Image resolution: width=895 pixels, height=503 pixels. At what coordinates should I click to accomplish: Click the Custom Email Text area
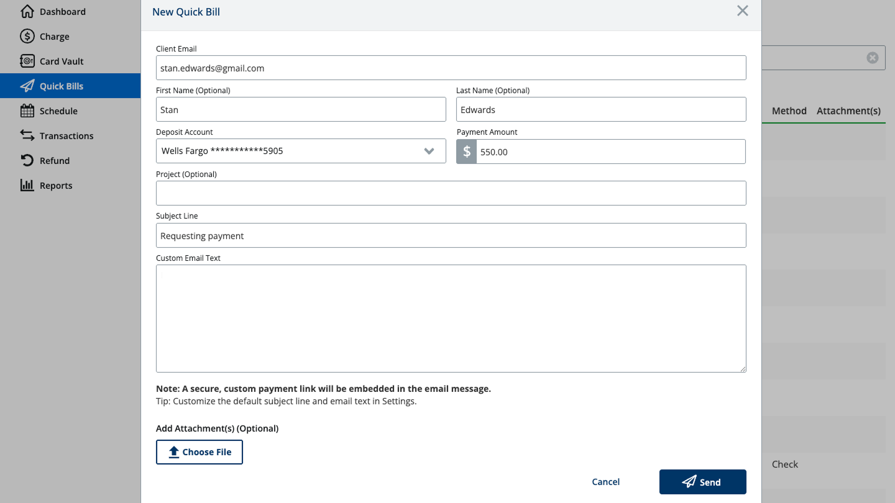tap(451, 319)
